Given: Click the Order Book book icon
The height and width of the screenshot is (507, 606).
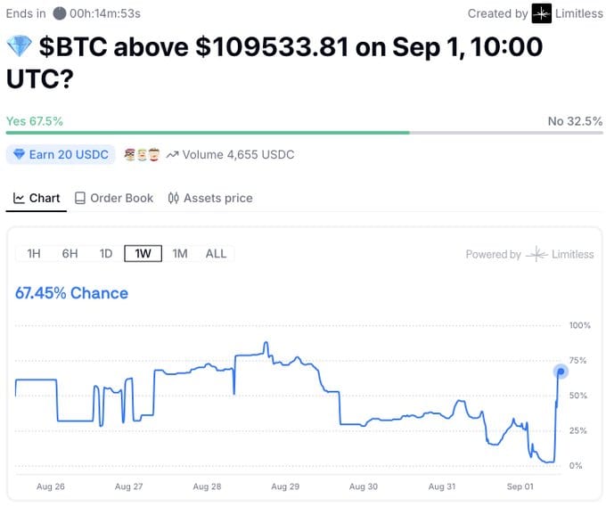Looking at the screenshot, I should pyautogui.click(x=80, y=198).
